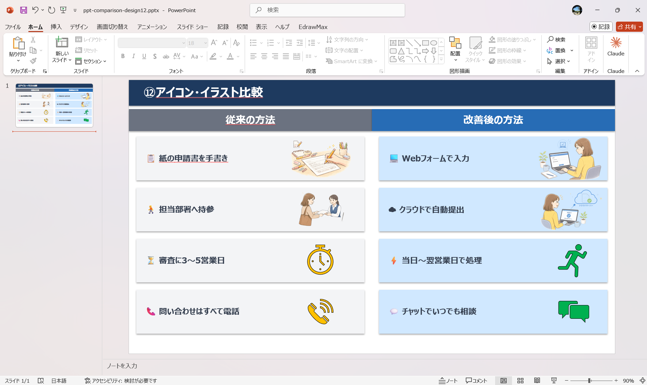Click リセット reset button

point(86,50)
